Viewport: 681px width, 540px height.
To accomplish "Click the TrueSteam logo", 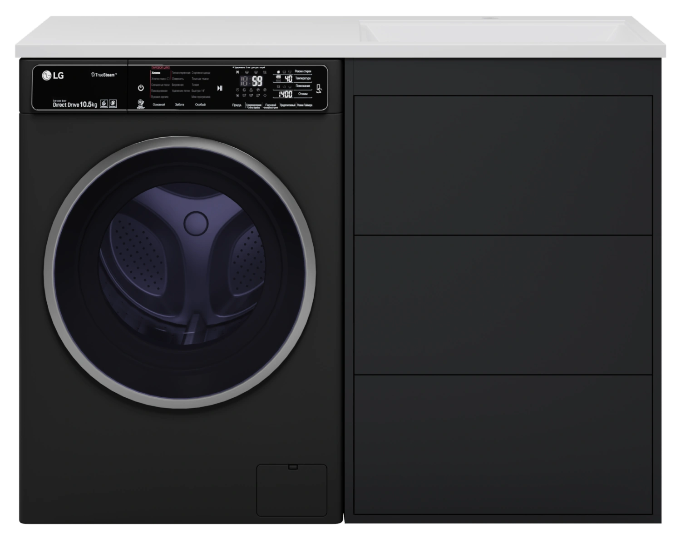I will coord(104,75).
